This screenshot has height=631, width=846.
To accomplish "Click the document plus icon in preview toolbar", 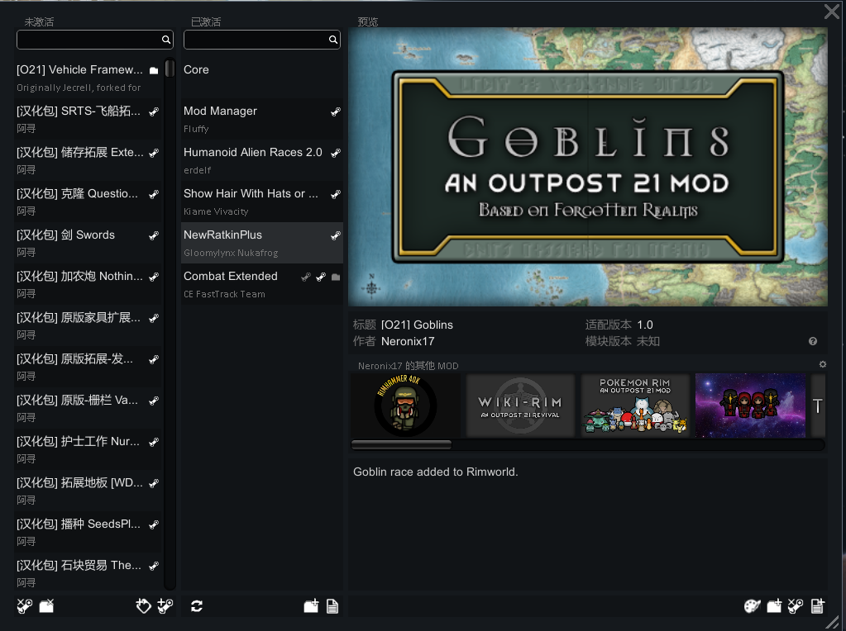I will point(818,606).
